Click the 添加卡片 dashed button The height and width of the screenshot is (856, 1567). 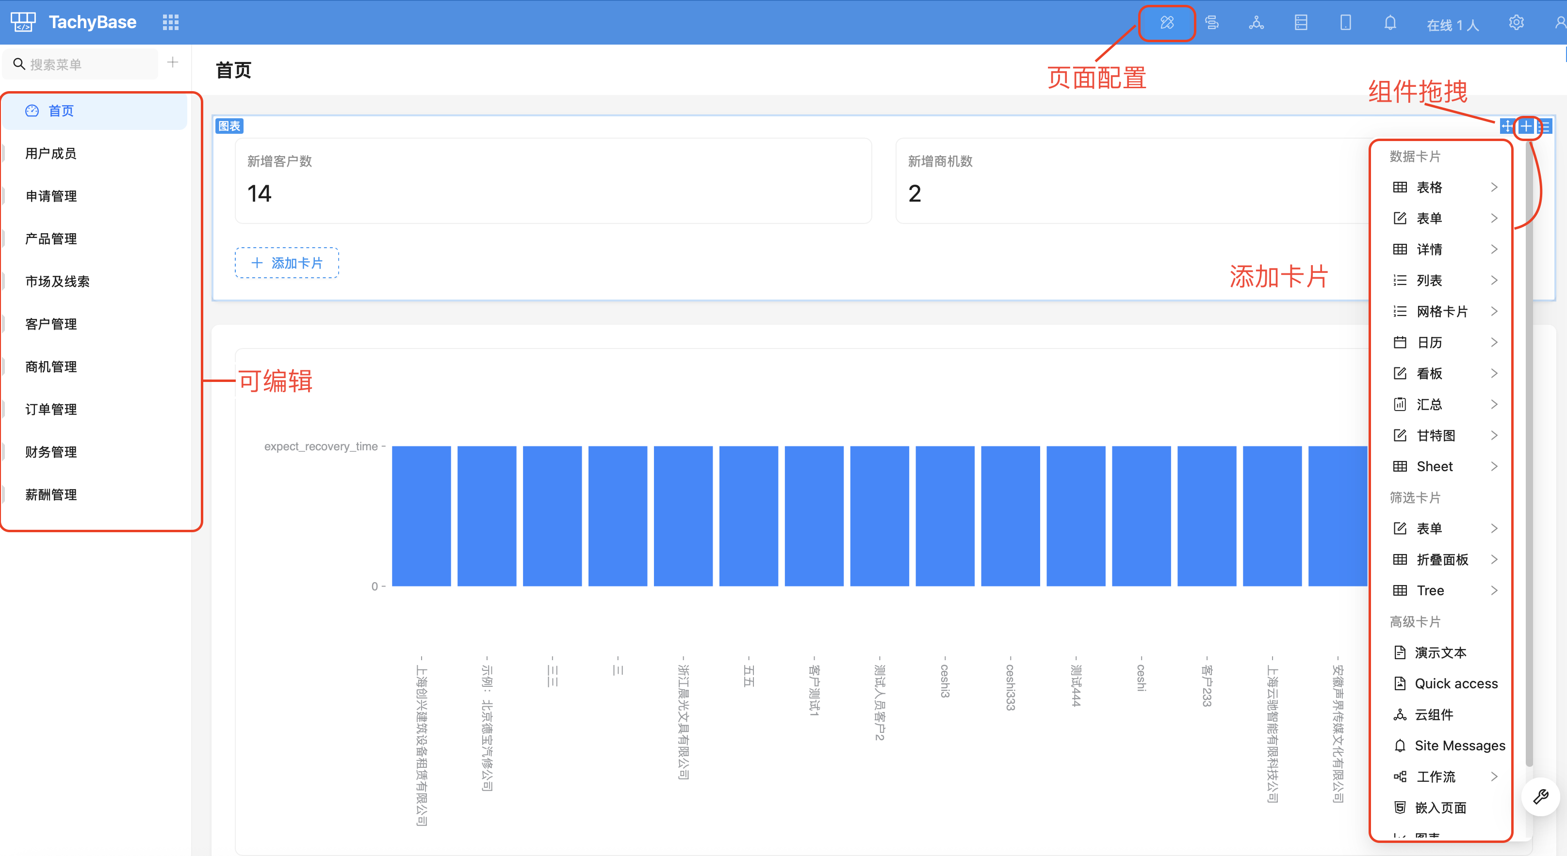click(287, 263)
